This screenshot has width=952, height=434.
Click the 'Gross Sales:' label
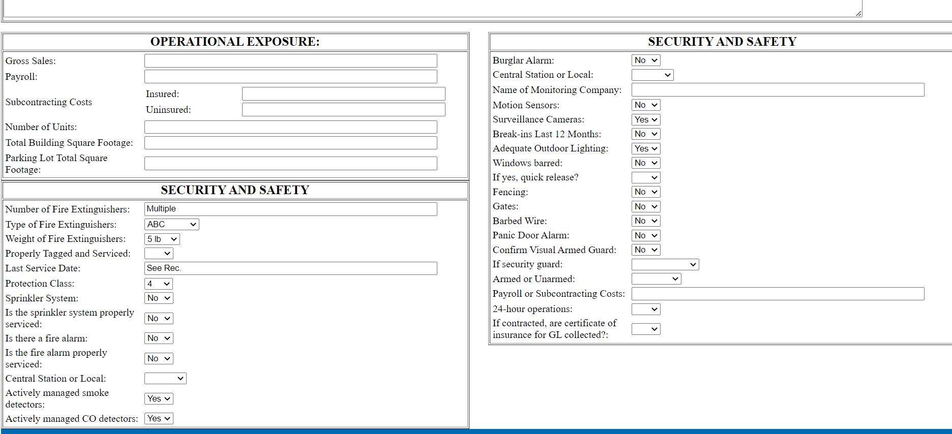pyautogui.click(x=31, y=61)
